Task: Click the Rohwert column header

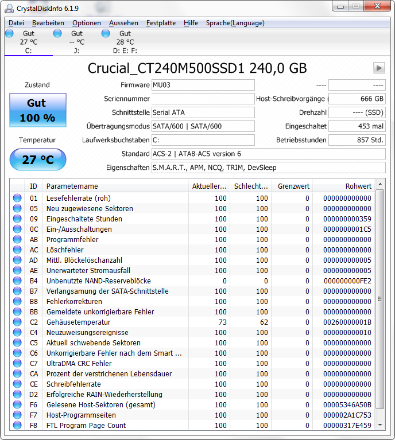Action: pos(343,186)
